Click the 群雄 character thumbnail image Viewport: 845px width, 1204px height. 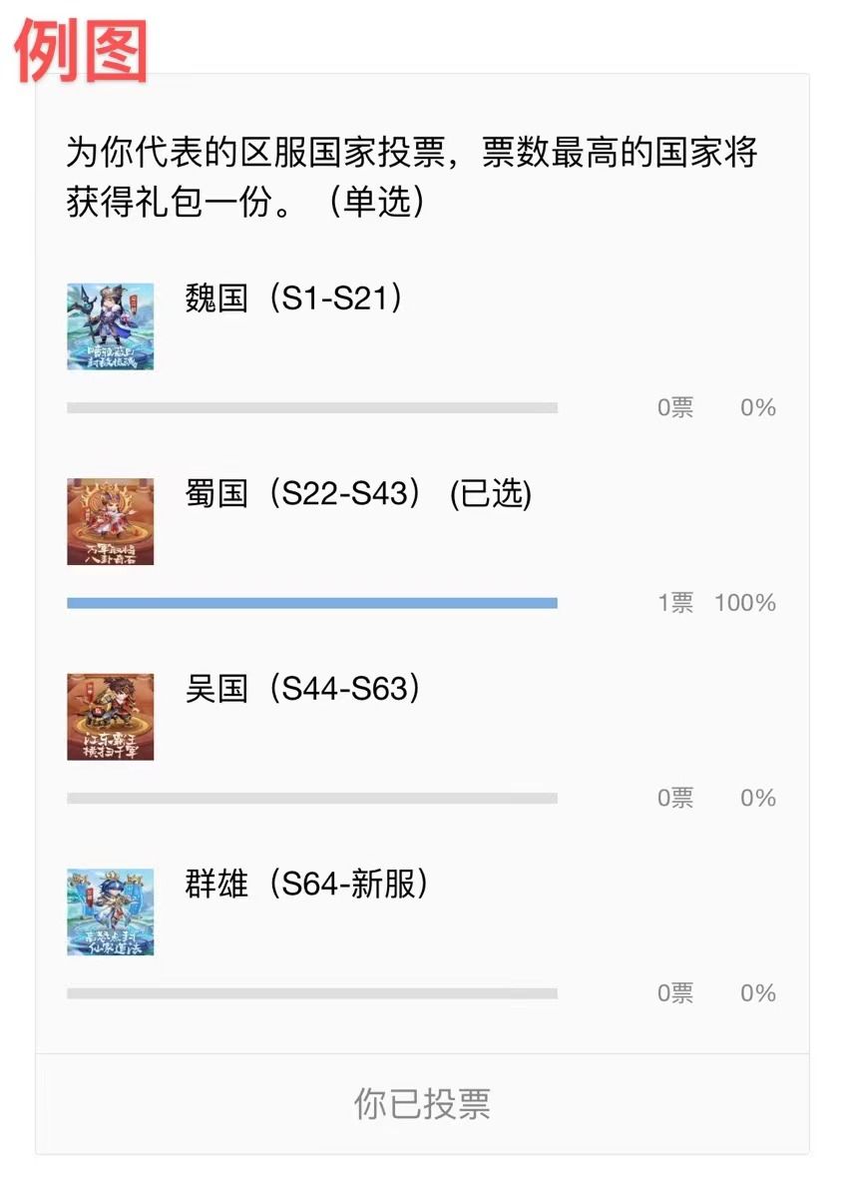click(111, 911)
